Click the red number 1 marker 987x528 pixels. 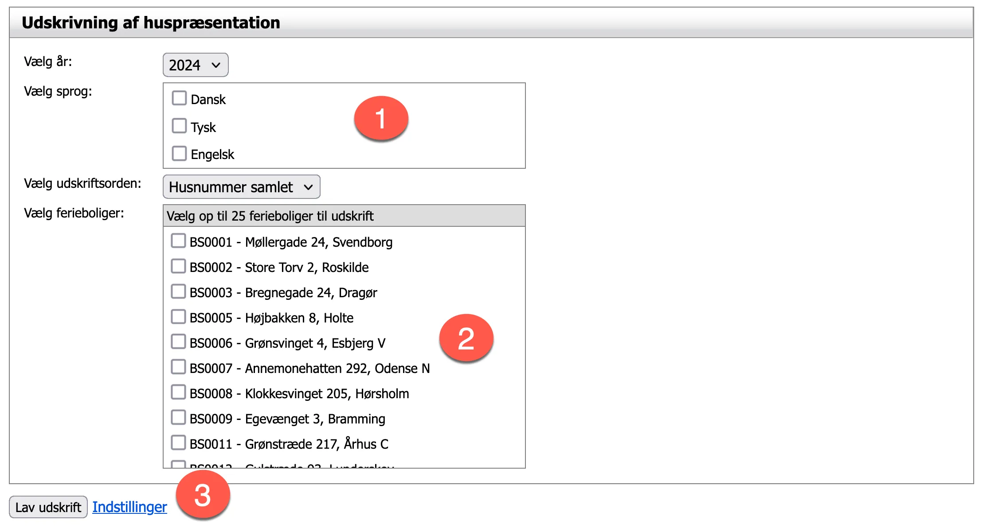[x=381, y=119]
